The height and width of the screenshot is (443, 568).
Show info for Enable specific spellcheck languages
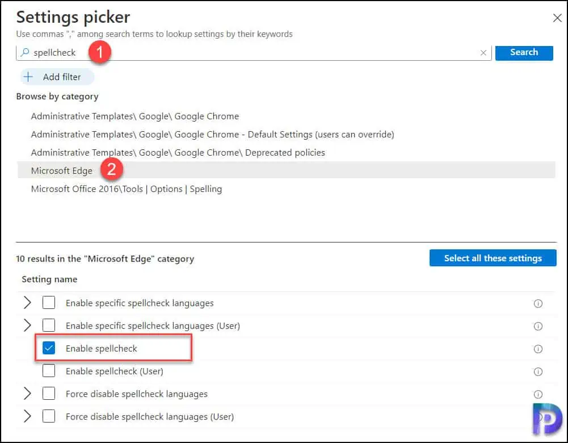click(x=538, y=303)
